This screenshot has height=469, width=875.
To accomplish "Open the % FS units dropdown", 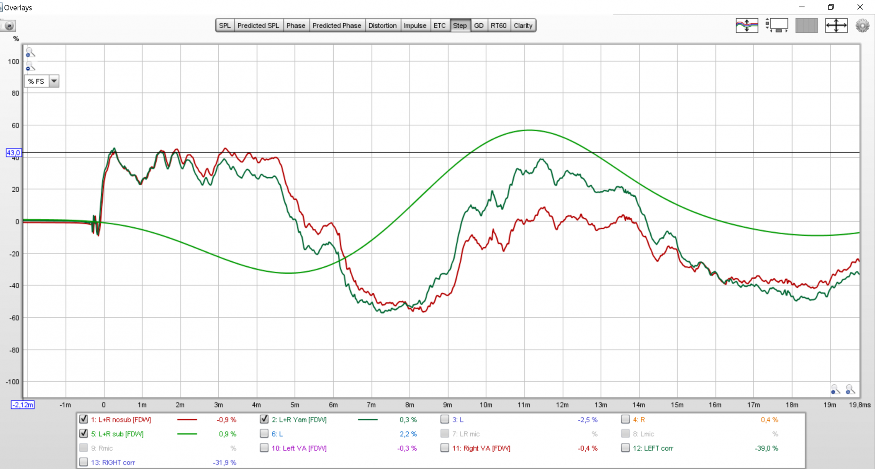I will coord(54,81).
